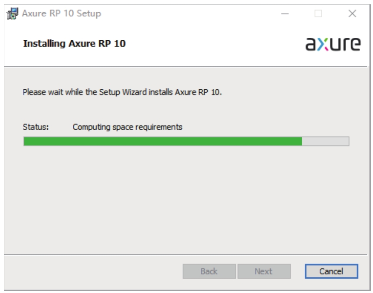Close the setup window with the X
The width and height of the screenshot is (373, 293).
pos(352,14)
